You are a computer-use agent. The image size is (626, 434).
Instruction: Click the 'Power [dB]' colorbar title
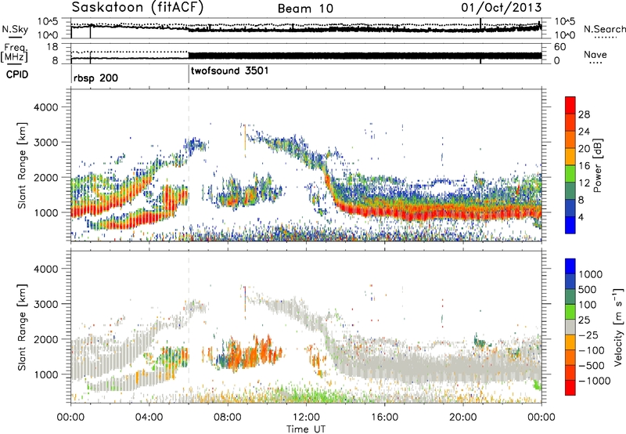(597, 165)
